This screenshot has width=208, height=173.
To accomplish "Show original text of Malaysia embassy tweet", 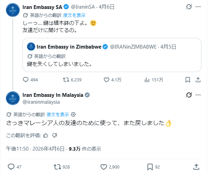I will 58,114.
